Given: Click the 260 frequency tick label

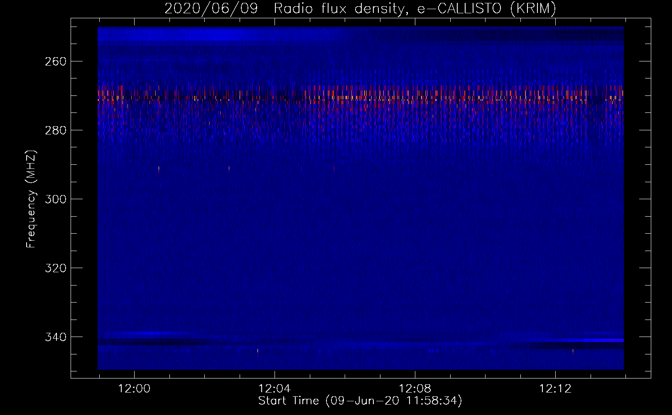Looking at the screenshot, I should tap(55, 61).
